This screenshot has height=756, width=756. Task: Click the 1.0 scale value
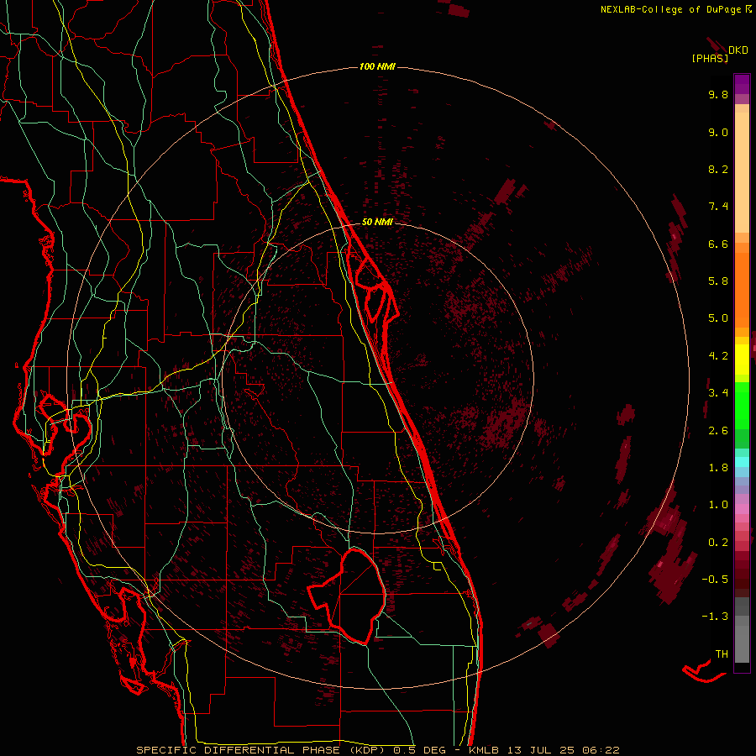718,505
